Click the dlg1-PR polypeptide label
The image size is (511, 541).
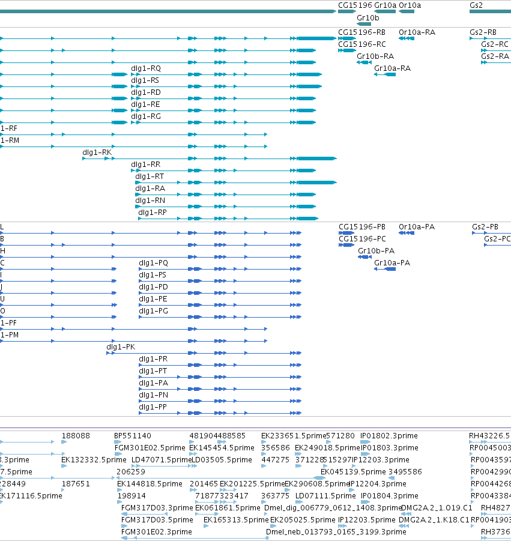coord(153,359)
